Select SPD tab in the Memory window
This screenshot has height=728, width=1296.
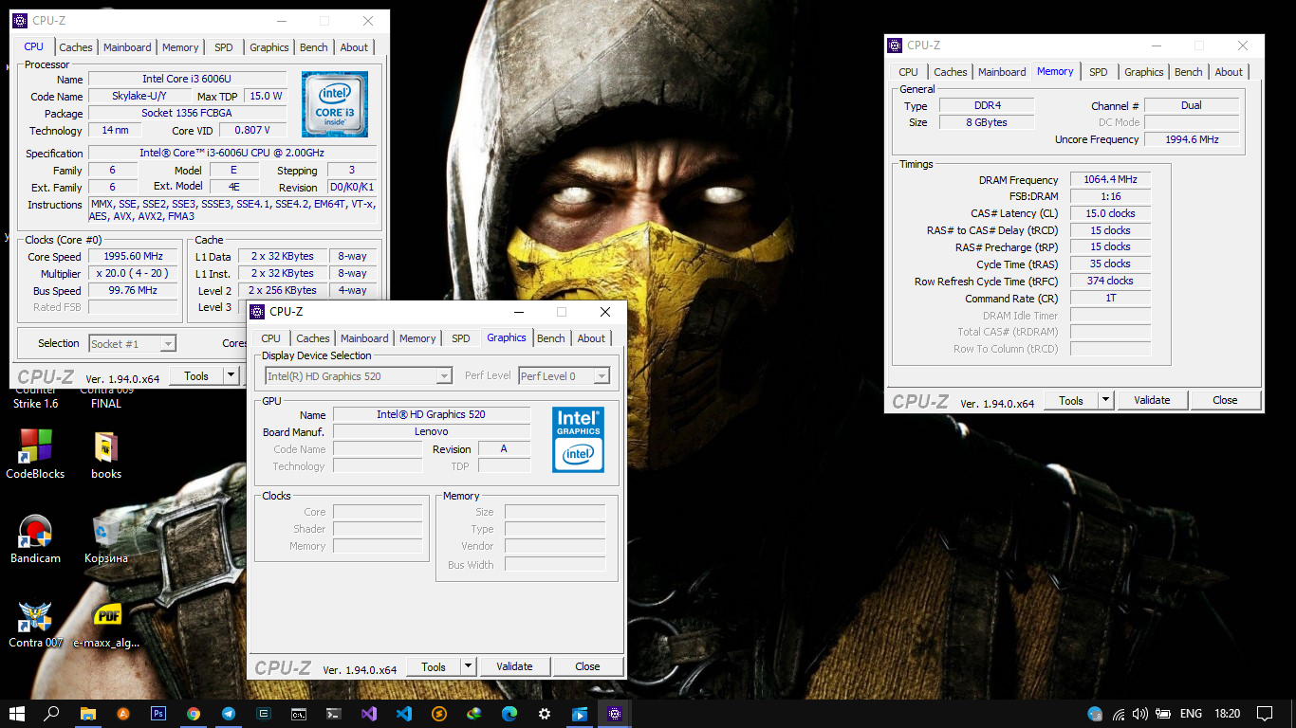1098,72
